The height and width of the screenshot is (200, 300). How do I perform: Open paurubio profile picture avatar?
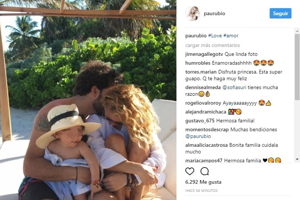pos(192,13)
